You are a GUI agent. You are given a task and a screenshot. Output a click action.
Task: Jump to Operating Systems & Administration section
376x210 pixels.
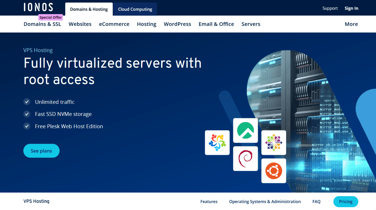[265, 202]
